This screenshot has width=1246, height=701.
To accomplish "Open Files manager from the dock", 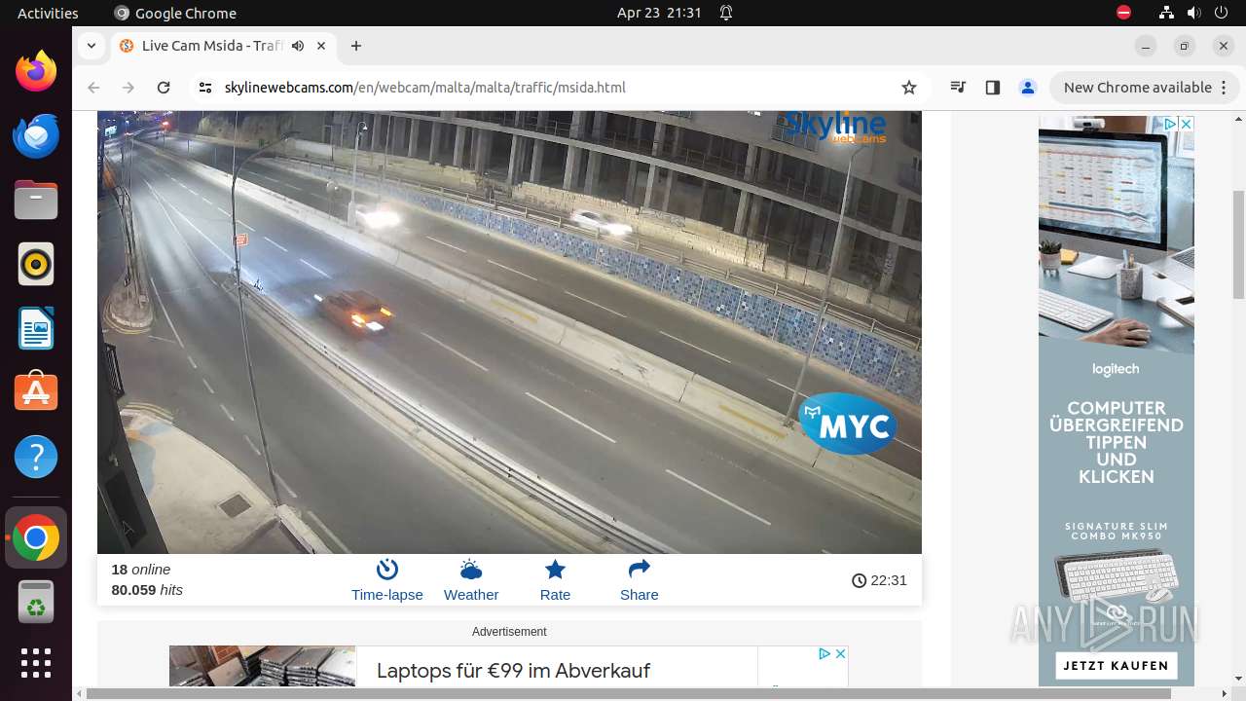I will pos(36,200).
